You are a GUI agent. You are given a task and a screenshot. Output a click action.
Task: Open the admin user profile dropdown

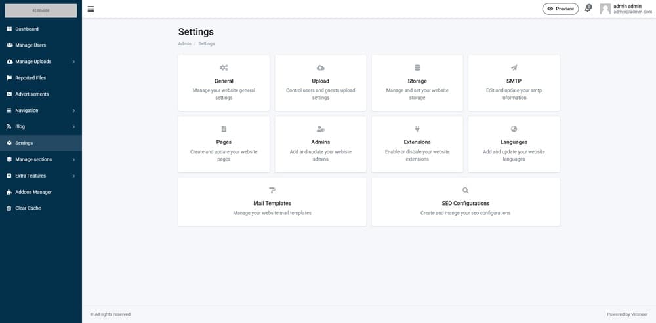tap(626, 9)
